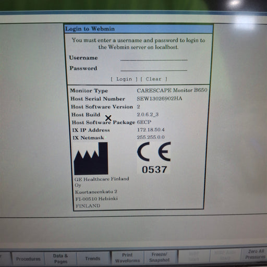
Task: Click the 'CARESCAPE Monitor B650' value
Action: [x=172, y=90]
